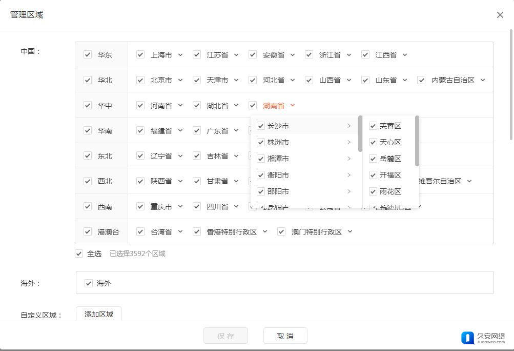Select 邵阳市 in the city list
This screenshot has width=514, height=351.
point(278,191)
